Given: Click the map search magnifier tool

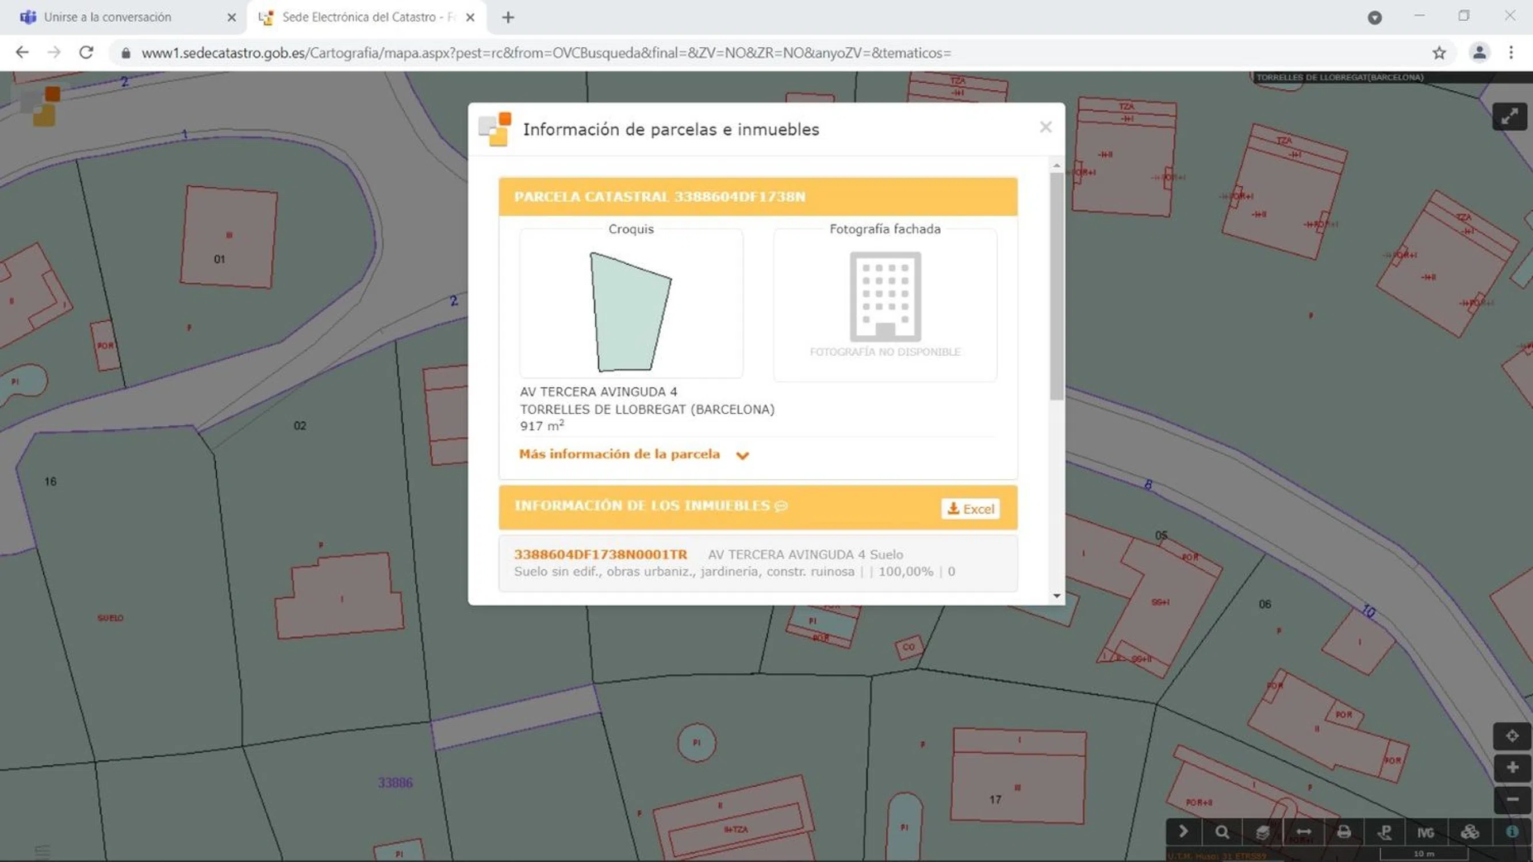Looking at the screenshot, I should tap(1222, 832).
